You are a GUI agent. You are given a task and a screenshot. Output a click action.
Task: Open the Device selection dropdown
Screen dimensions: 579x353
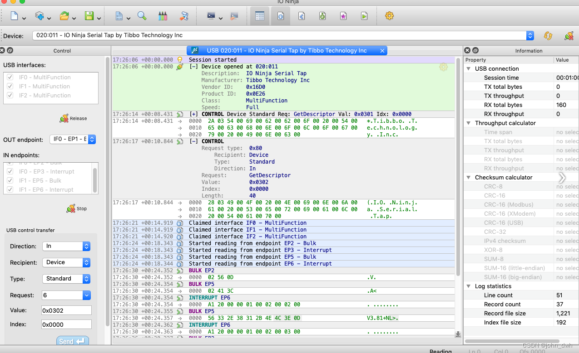point(530,35)
